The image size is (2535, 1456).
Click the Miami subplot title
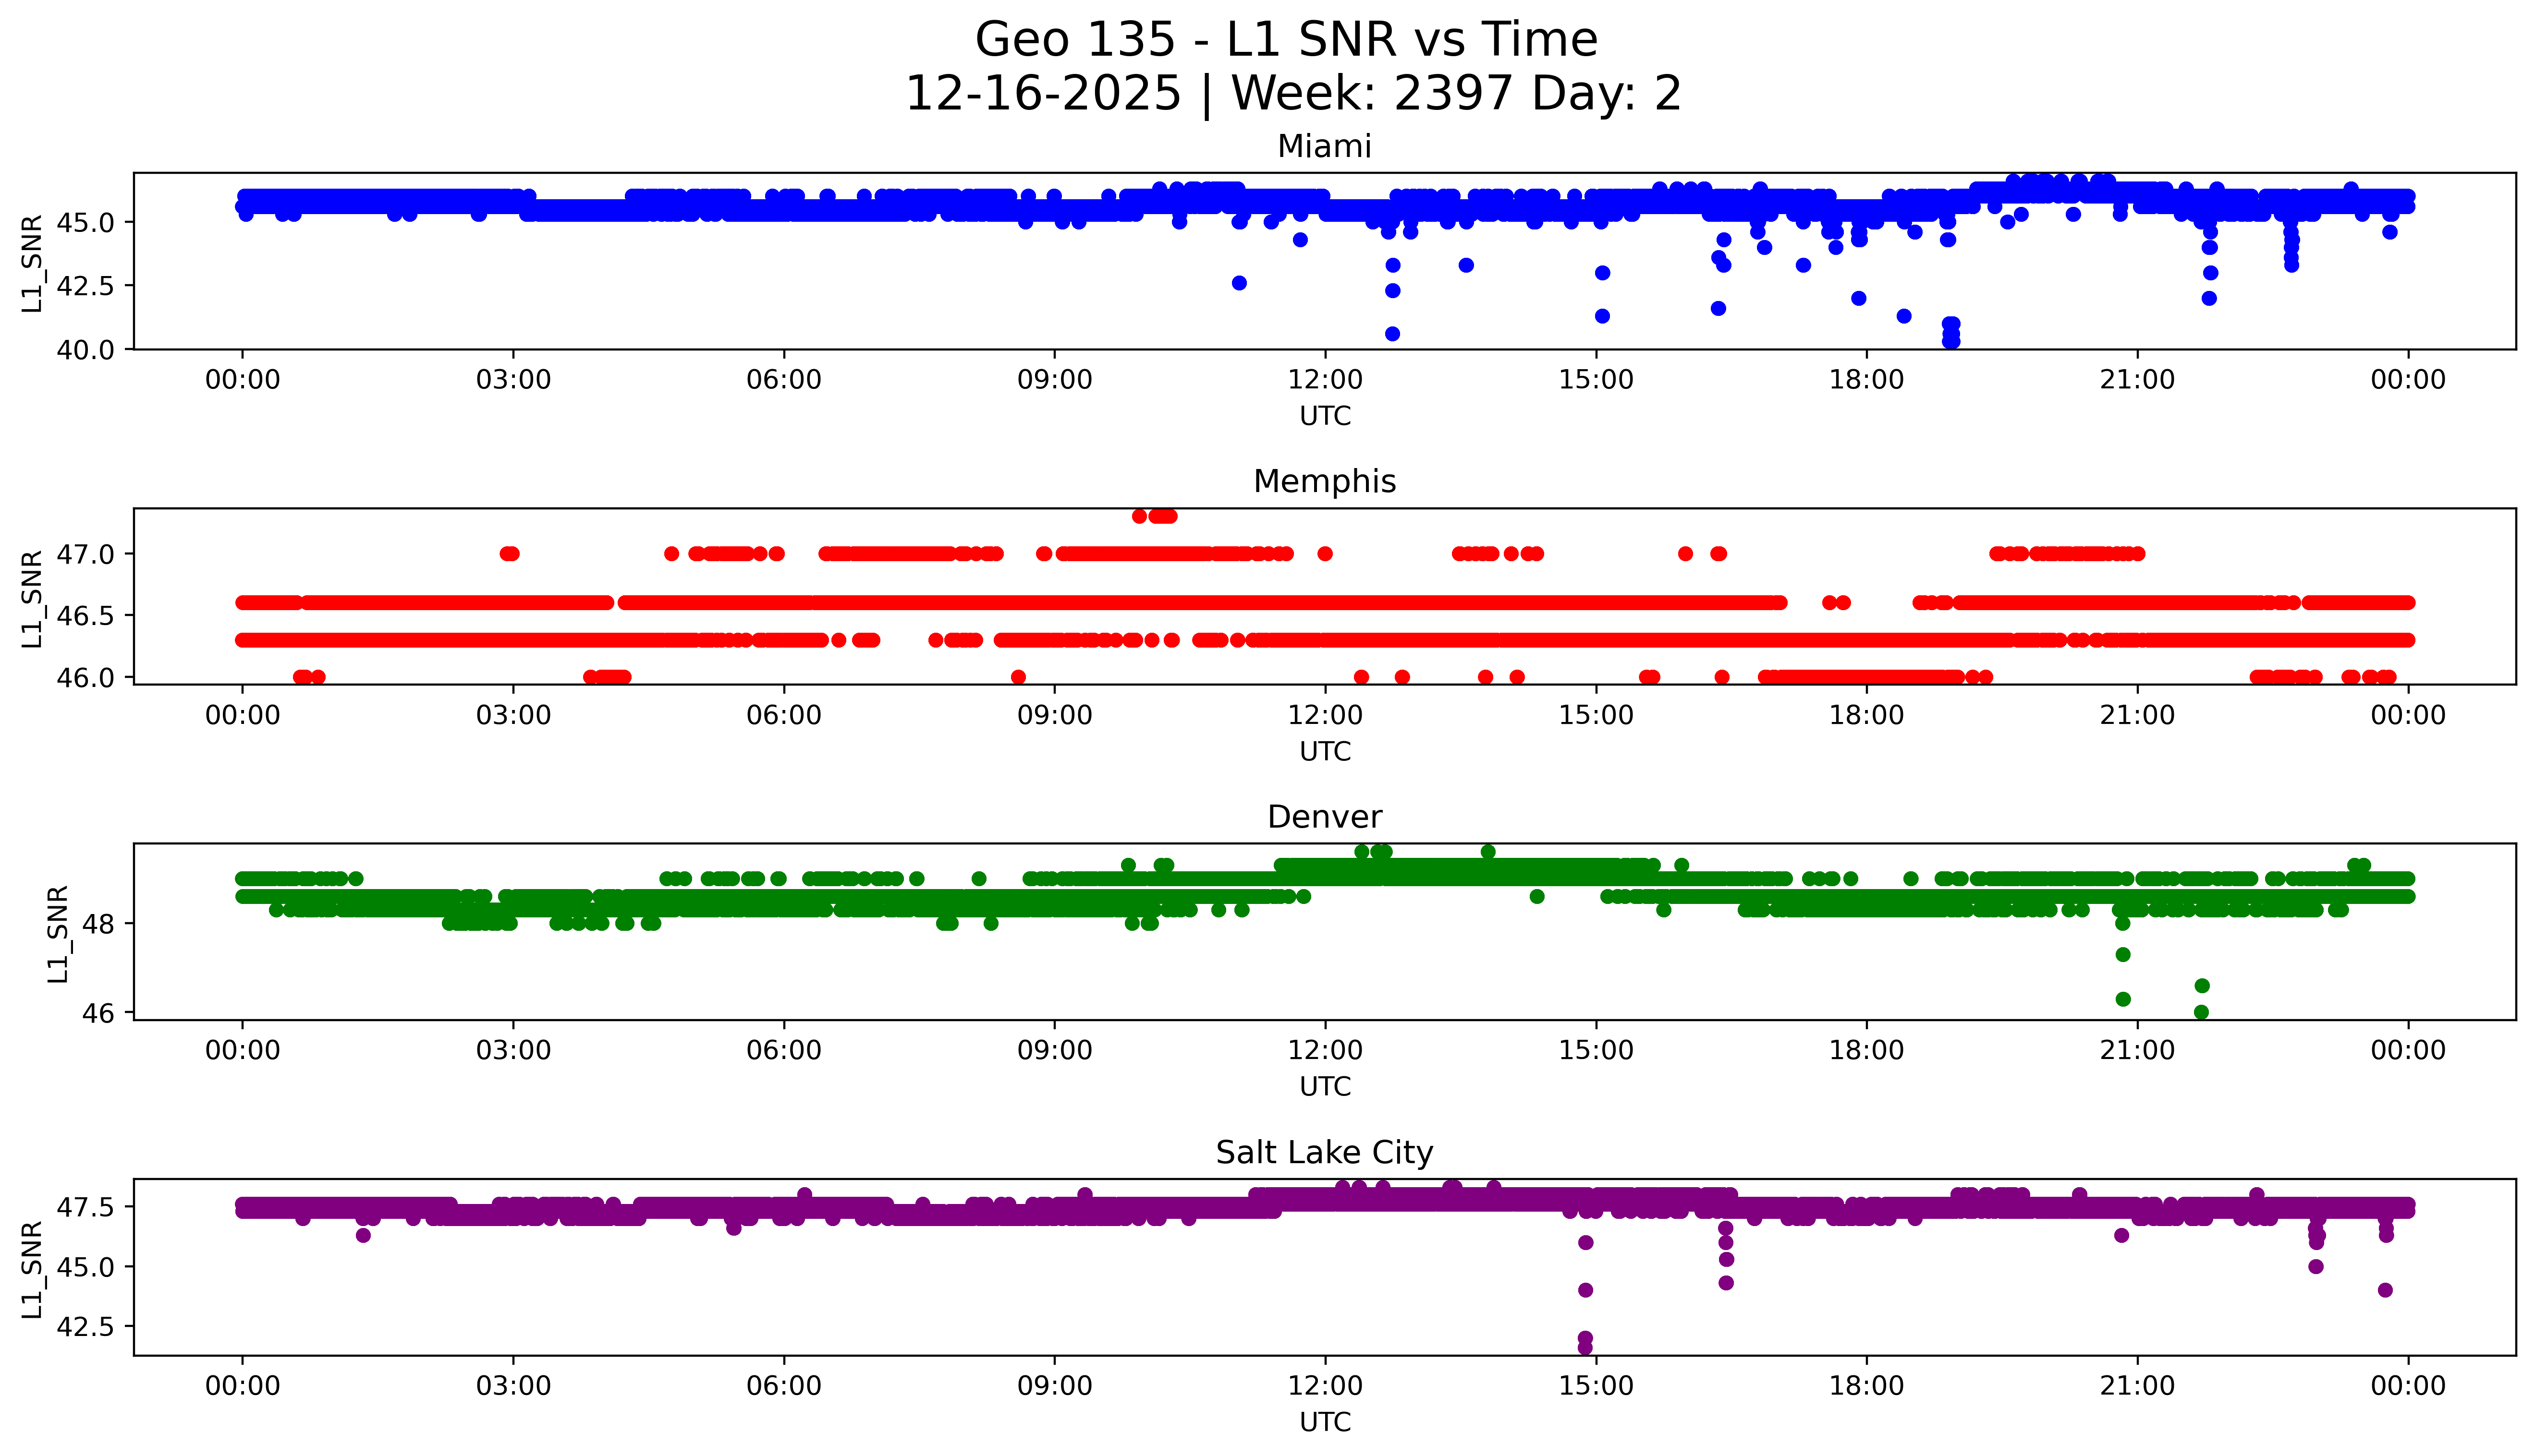point(1324,147)
